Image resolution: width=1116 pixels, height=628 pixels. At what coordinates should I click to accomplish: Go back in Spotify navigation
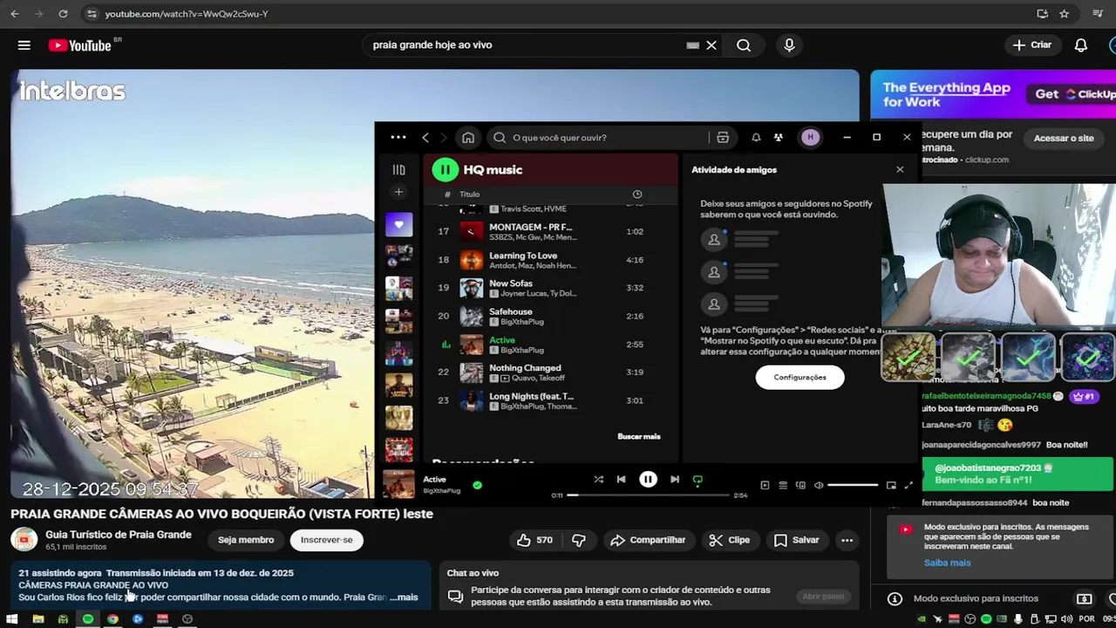(x=425, y=137)
